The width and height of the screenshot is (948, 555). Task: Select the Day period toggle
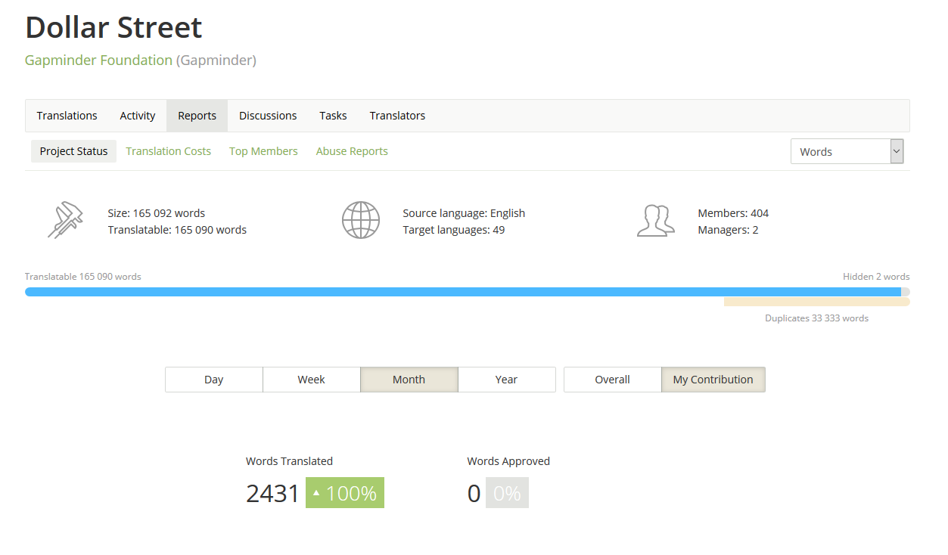(x=214, y=380)
